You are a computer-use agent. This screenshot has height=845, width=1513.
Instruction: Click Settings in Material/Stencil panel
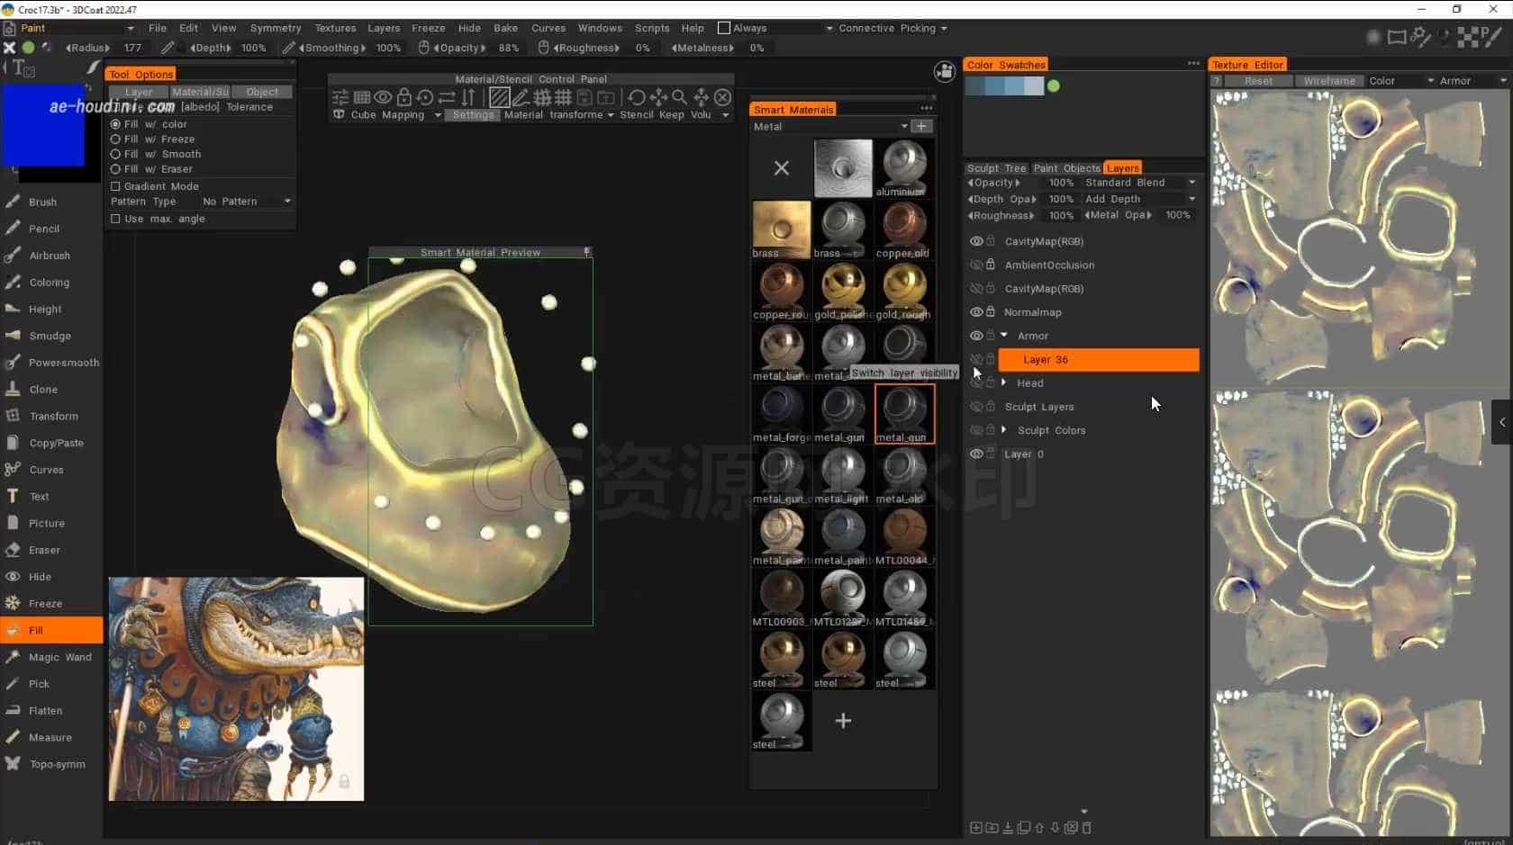[x=473, y=115]
